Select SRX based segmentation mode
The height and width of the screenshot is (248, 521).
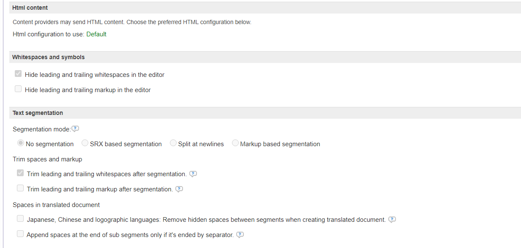(85, 144)
